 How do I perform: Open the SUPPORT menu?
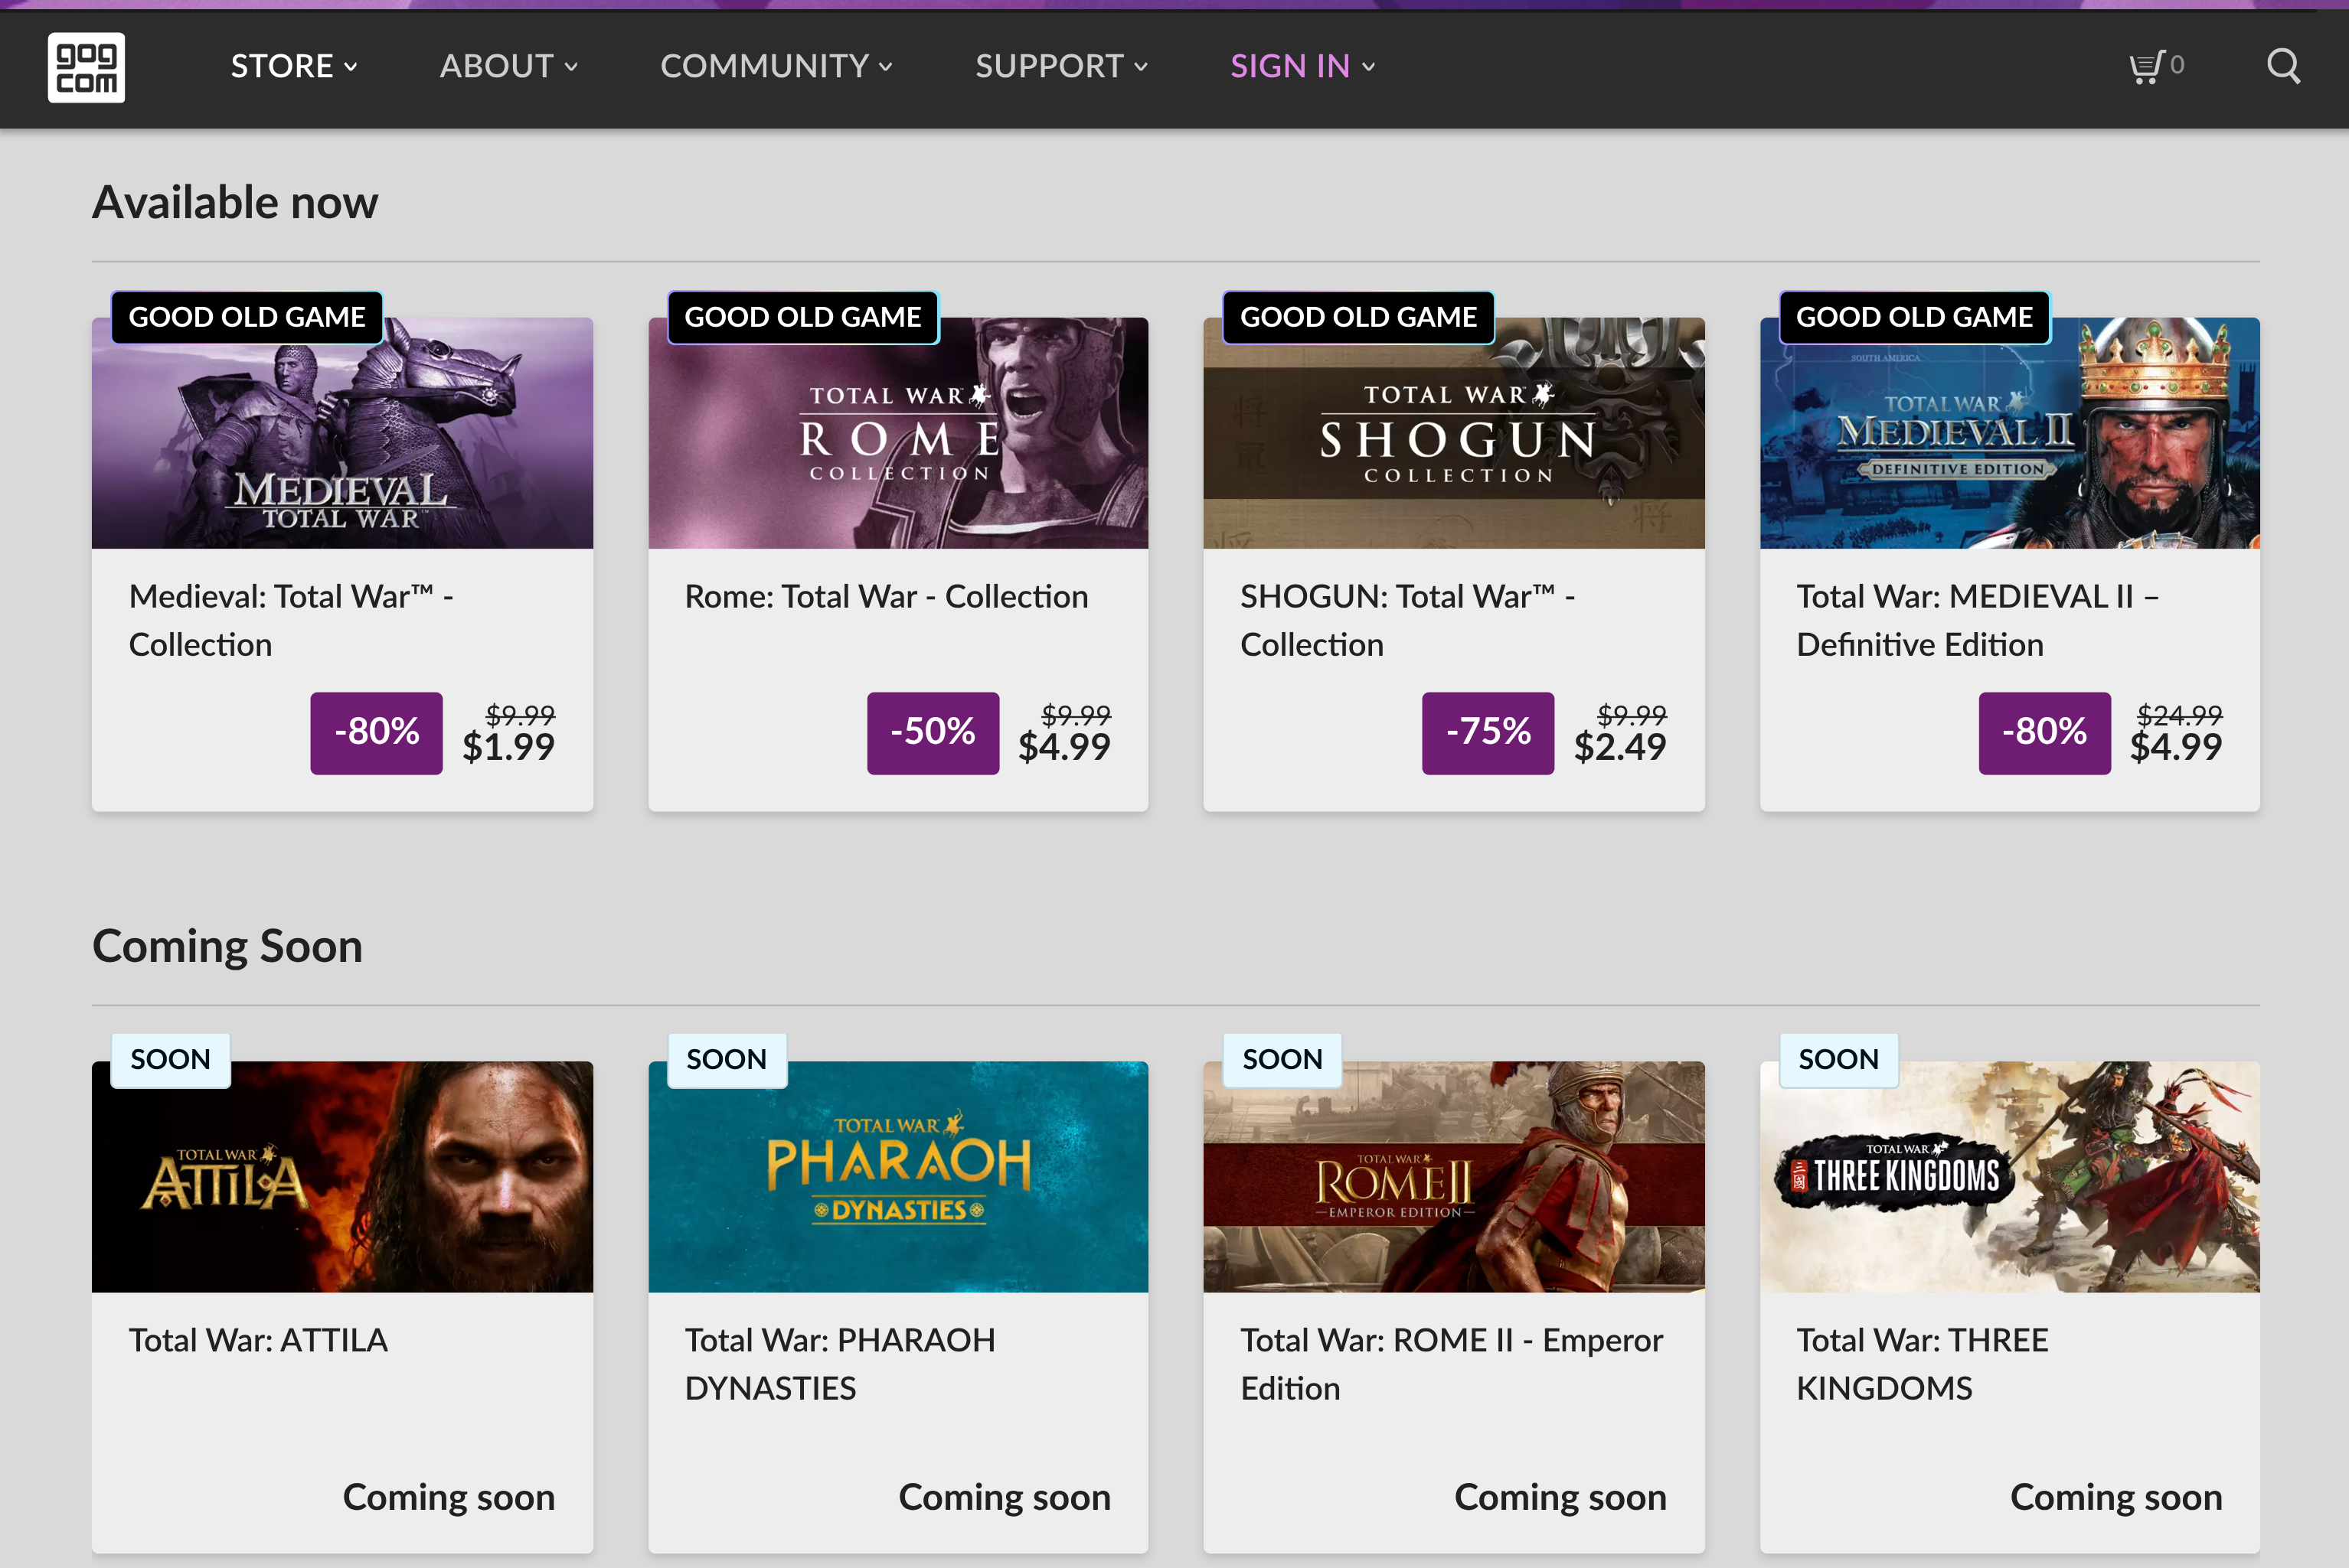(x=1060, y=66)
